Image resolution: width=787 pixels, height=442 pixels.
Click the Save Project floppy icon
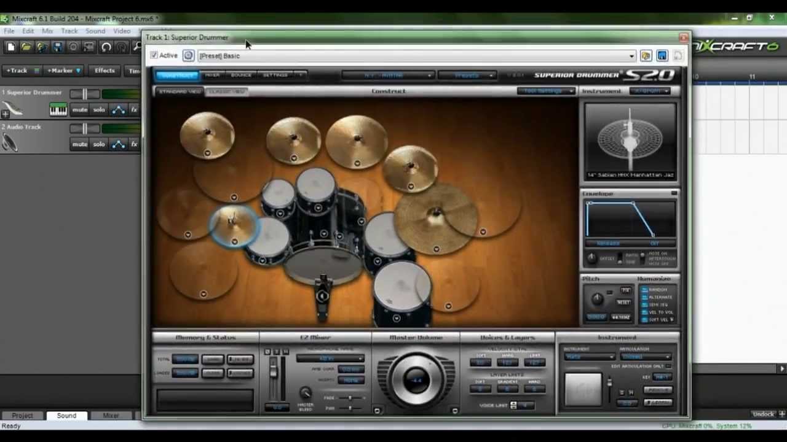[57, 47]
